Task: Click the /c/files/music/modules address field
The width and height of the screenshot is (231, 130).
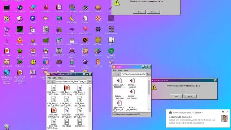Action: point(133,74)
